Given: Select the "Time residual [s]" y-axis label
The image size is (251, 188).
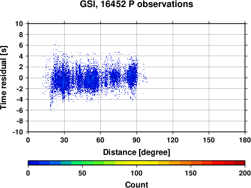Looking at the screenshot, I should tap(4, 78).
